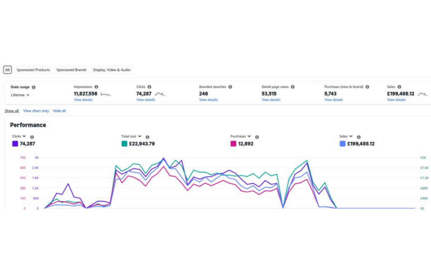431x271 pixels.
Task: Click the 246 branded searches value
Action: (x=203, y=94)
